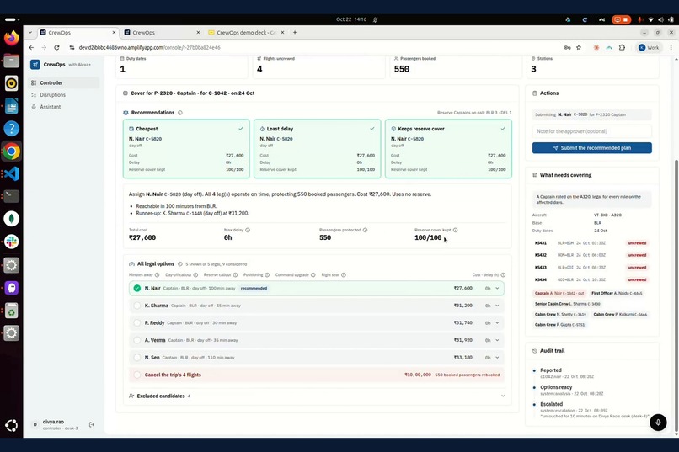Expand A. Verma row details chevron
The image size is (679, 452).
point(497,340)
